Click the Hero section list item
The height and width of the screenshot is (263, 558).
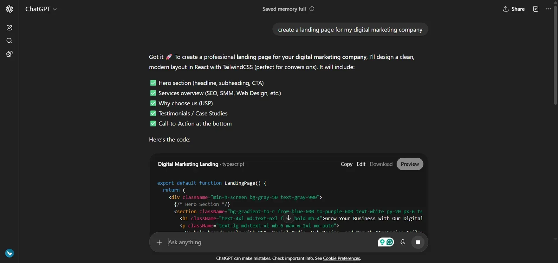(x=207, y=83)
